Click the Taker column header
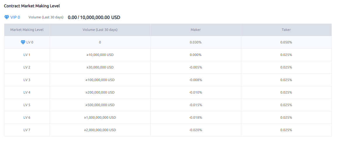340x151 pixels. [286, 30]
